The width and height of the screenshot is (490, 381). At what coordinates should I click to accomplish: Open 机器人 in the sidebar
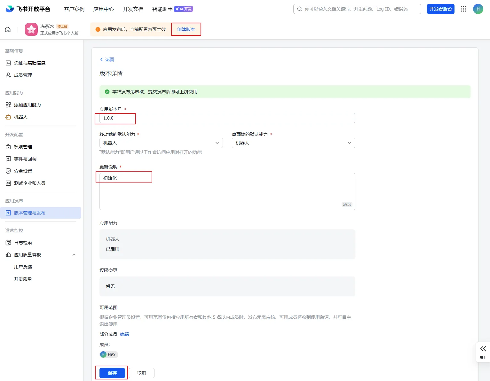[x=21, y=117]
